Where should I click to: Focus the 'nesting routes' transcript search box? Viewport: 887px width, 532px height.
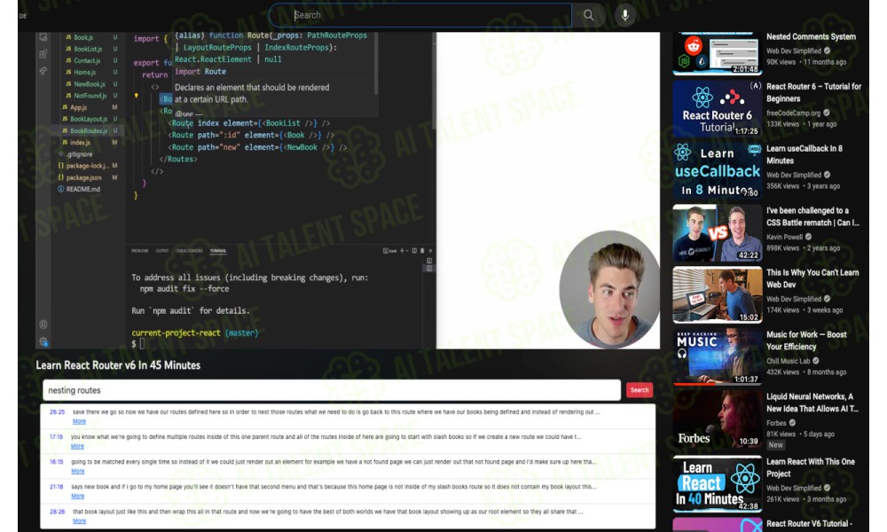pyautogui.click(x=332, y=390)
